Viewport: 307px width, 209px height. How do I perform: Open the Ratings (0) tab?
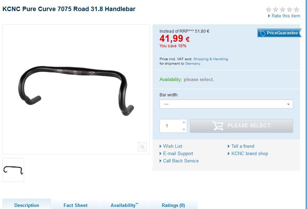pyautogui.click(x=173, y=205)
